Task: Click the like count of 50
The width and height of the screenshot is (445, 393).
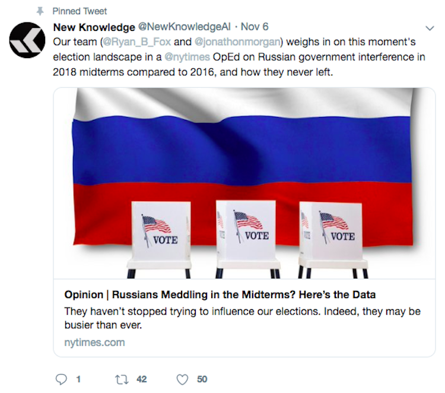Action: (202, 379)
